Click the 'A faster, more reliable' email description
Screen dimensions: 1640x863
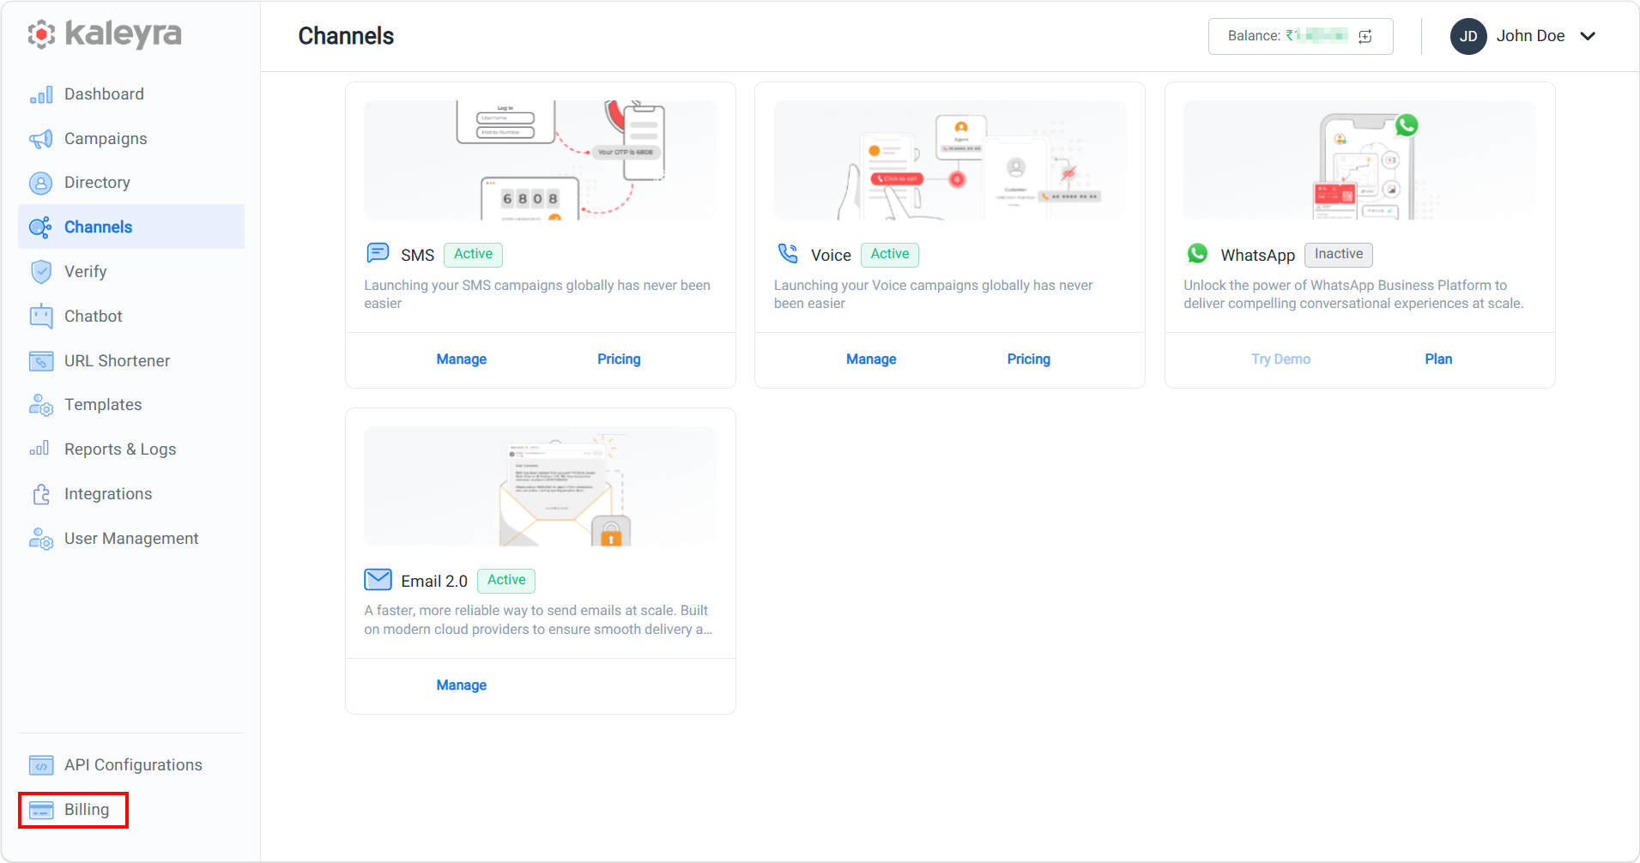click(x=538, y=620)
